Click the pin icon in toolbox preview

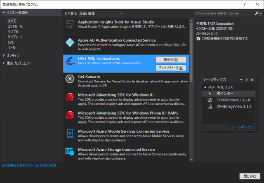pos(247,80)
